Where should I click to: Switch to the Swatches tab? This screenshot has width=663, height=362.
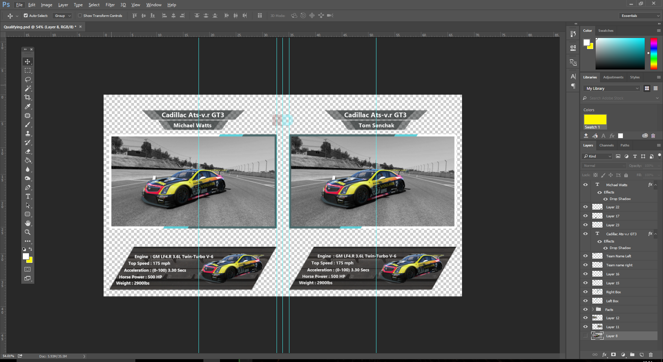[606, 31]
